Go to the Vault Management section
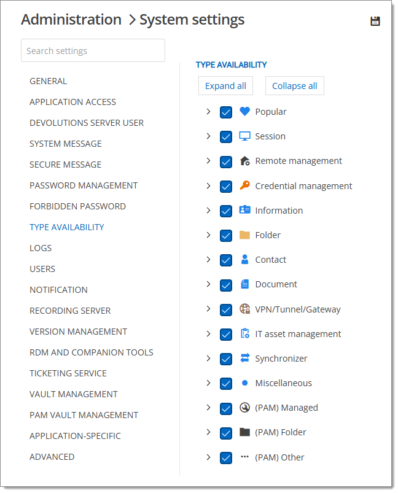The width and height of the screenshot is (398, 493). point(74,394)
